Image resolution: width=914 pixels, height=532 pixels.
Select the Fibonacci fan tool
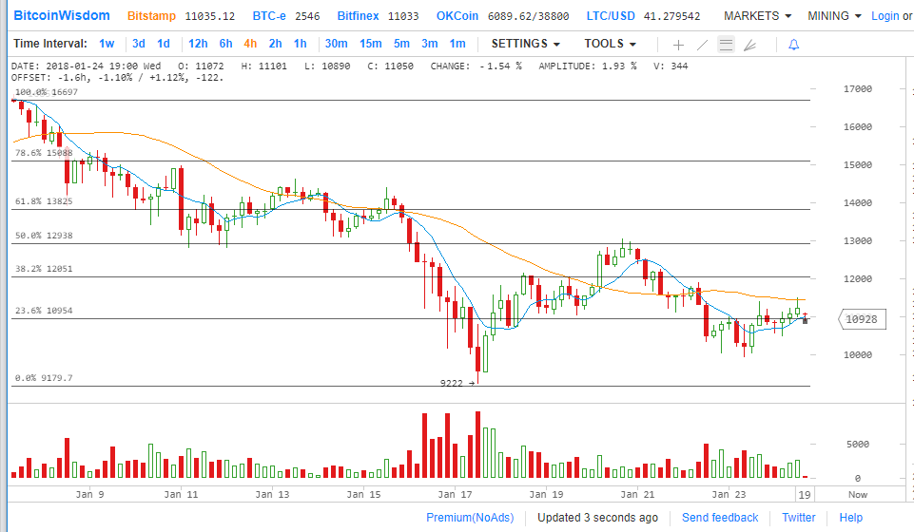point(750,45)
